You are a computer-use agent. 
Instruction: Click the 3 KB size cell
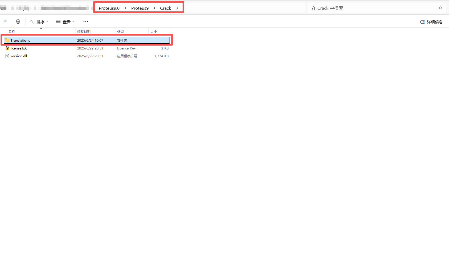click(x=165, y=48)
